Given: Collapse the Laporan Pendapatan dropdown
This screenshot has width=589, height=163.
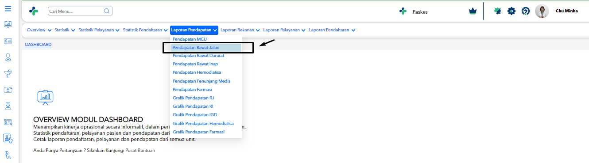Looking at the screenshot, I should coord(194,30).
